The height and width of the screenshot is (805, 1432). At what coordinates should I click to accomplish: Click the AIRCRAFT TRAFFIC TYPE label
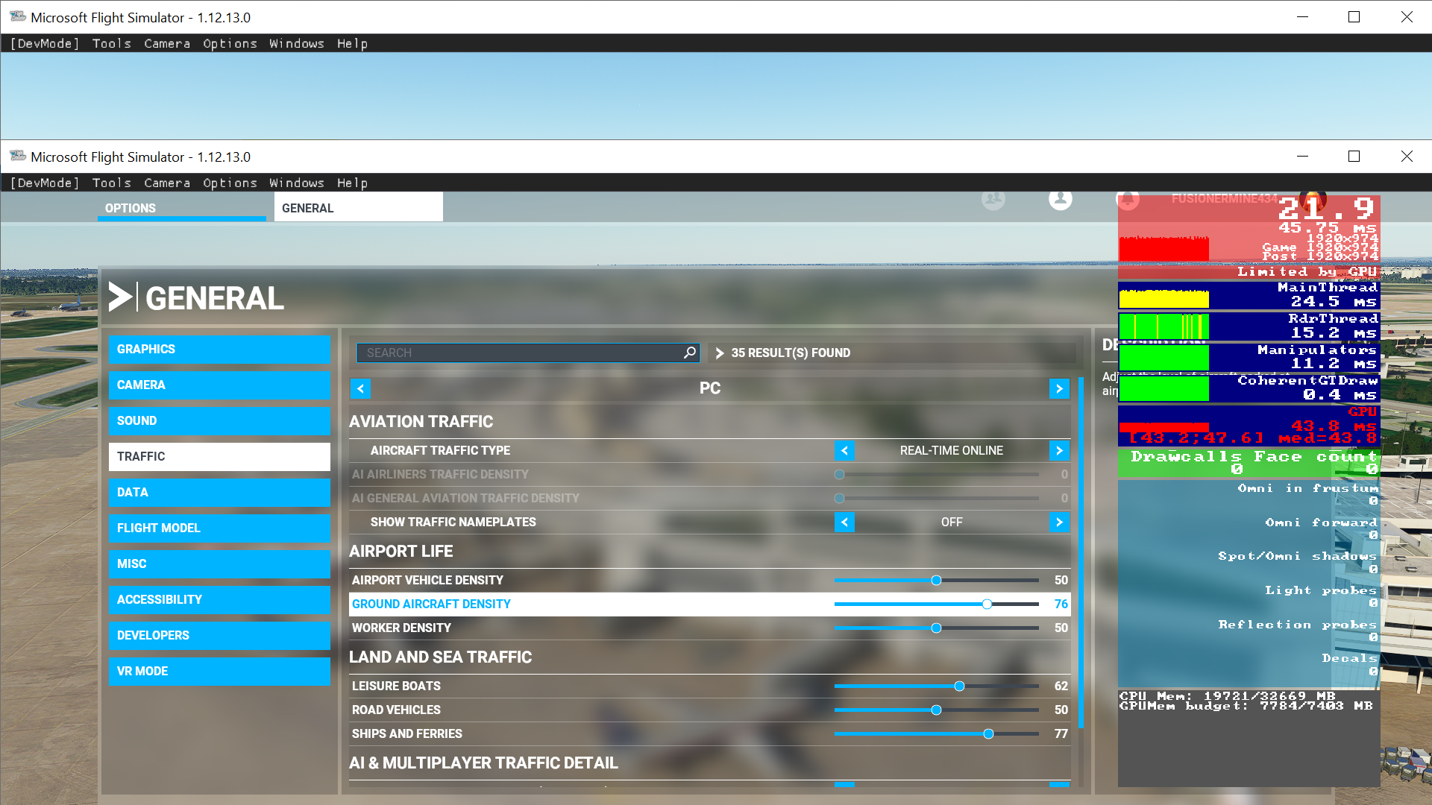pos(440,451)
